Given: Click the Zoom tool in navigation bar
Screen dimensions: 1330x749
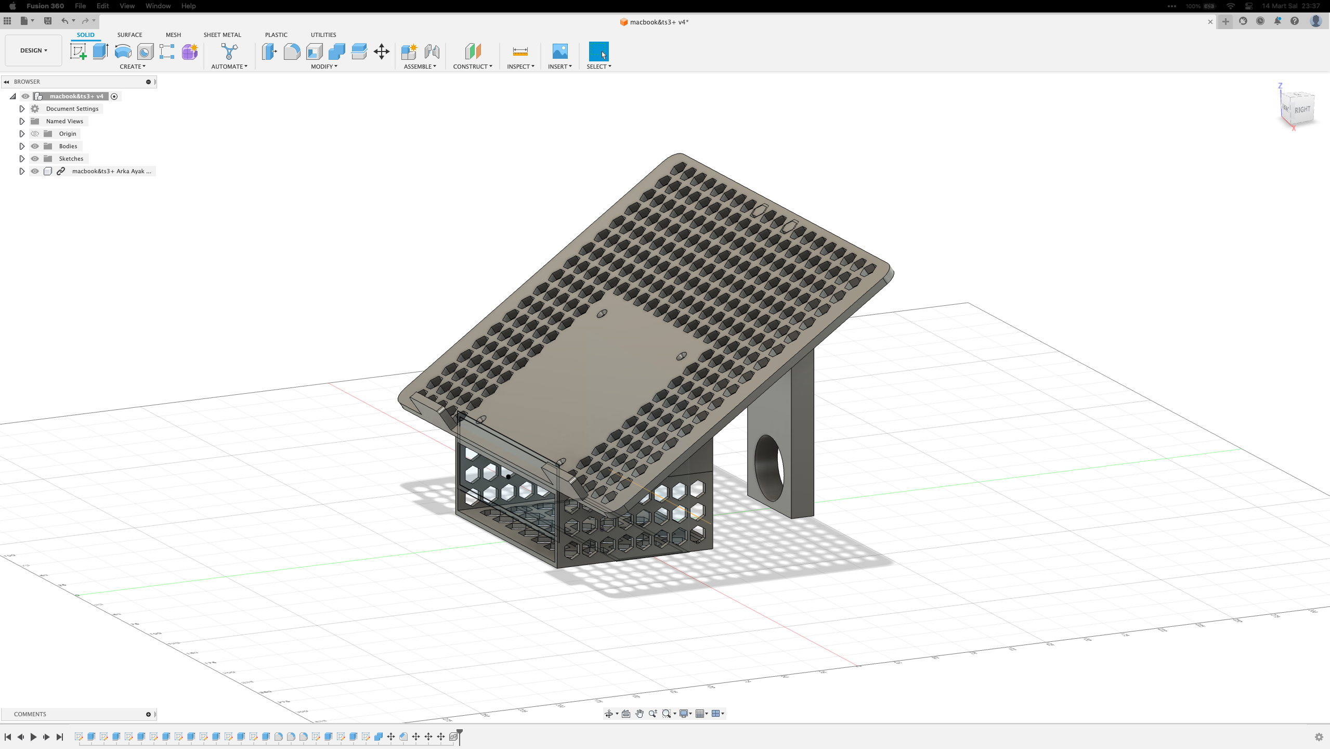Looking at the screenshot, I should (653, 714).
